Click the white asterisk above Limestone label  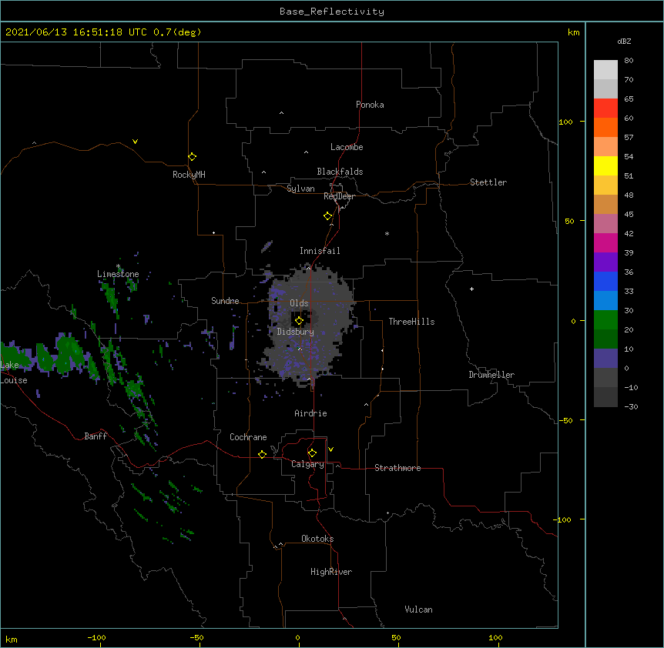(x=118, y=266)
